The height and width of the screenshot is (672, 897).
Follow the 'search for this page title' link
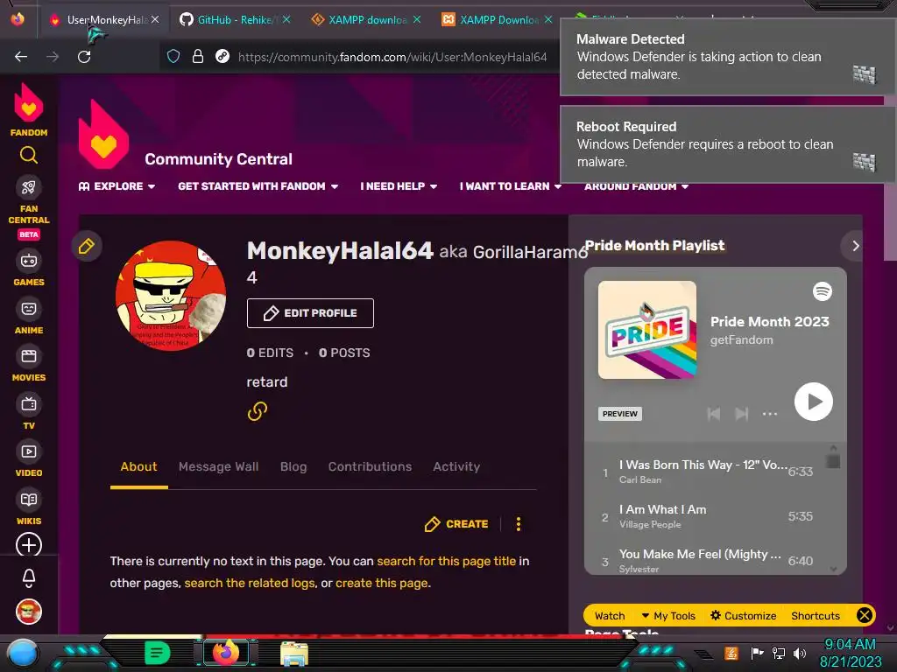[446, 561]
